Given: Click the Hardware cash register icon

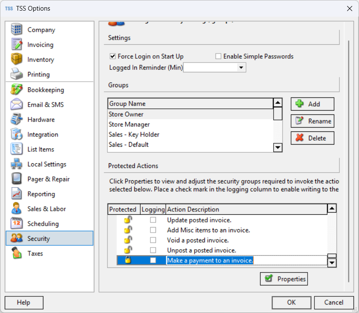Looking at the screenshot, I should [17, 120].
